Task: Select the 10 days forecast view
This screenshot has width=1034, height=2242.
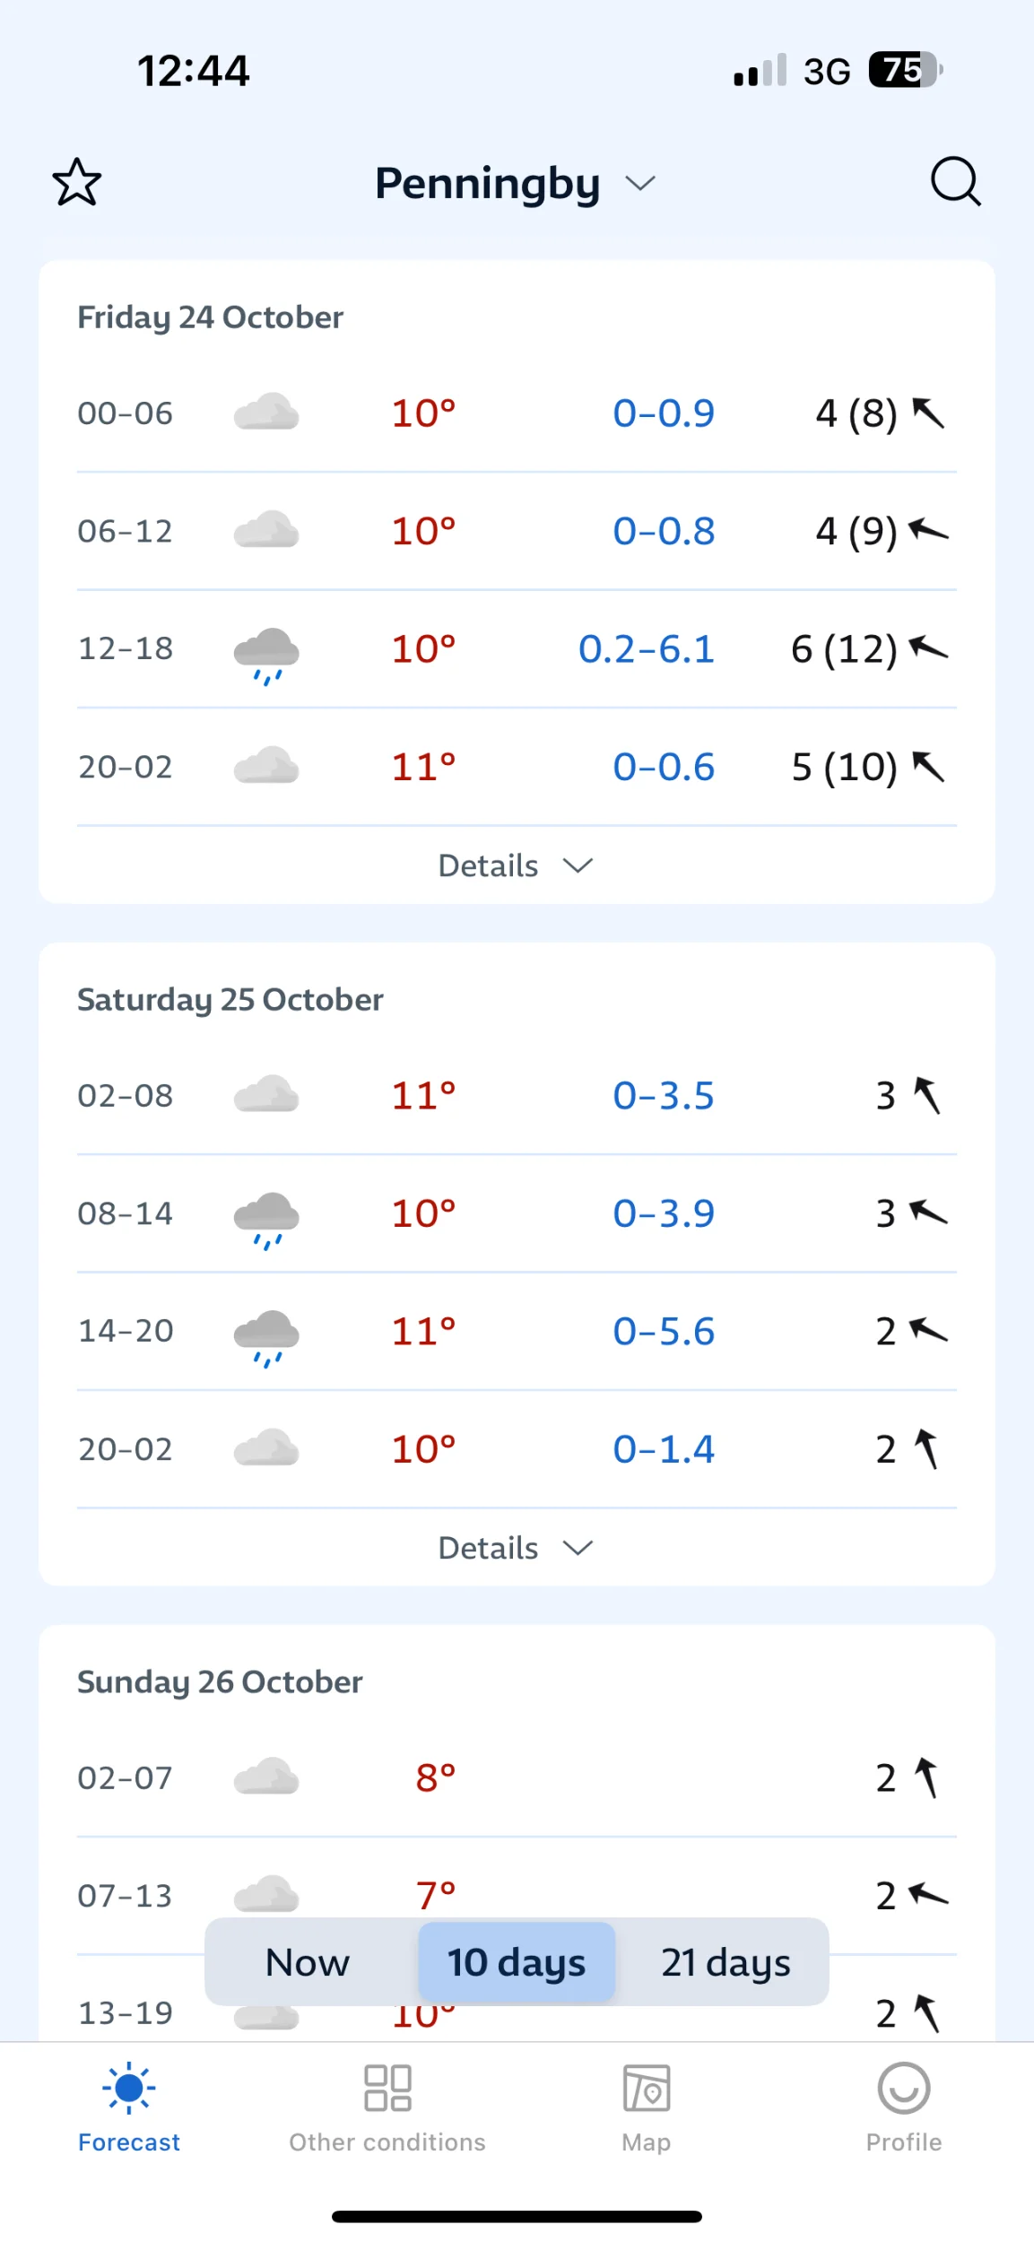Action: 517,1962
